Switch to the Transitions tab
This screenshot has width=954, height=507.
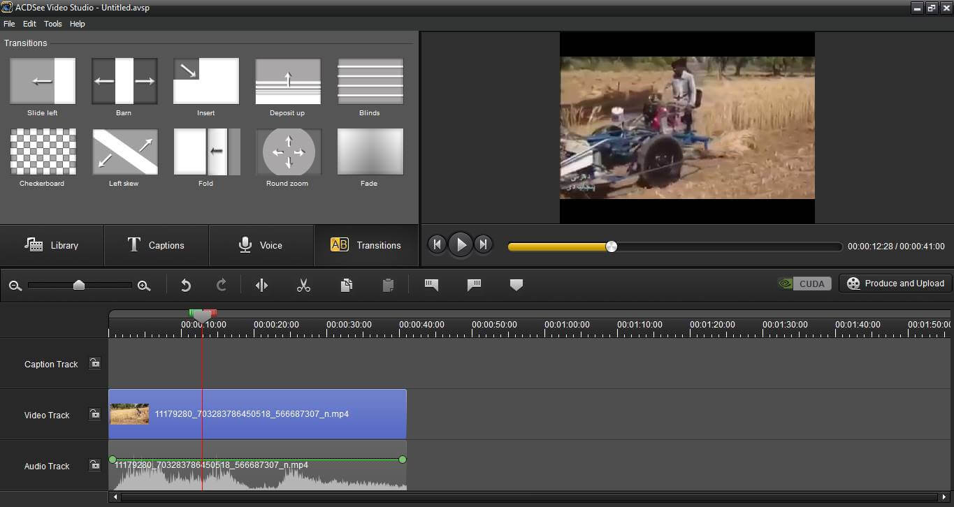366,245
